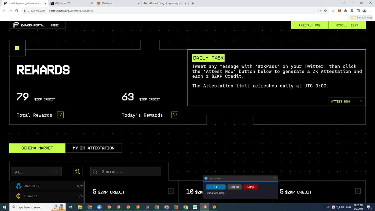Switch to the (10) Home / X tab
The width and height of the screenshot is (375, 211).
[71, 3]
